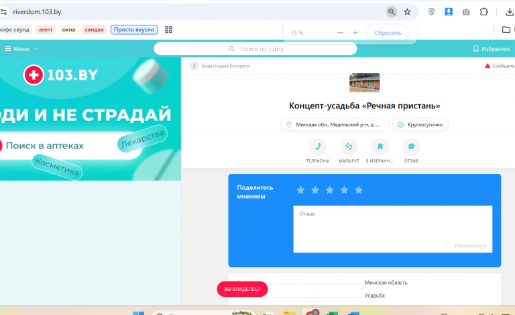Viewport: 515px width, 315px height.
Task: Open the окна bookmark group
Action: (x=68, y=29)
